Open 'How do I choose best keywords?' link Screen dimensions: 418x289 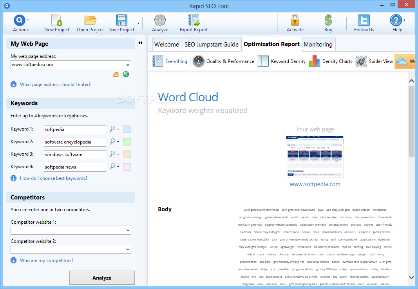[54, 178]
